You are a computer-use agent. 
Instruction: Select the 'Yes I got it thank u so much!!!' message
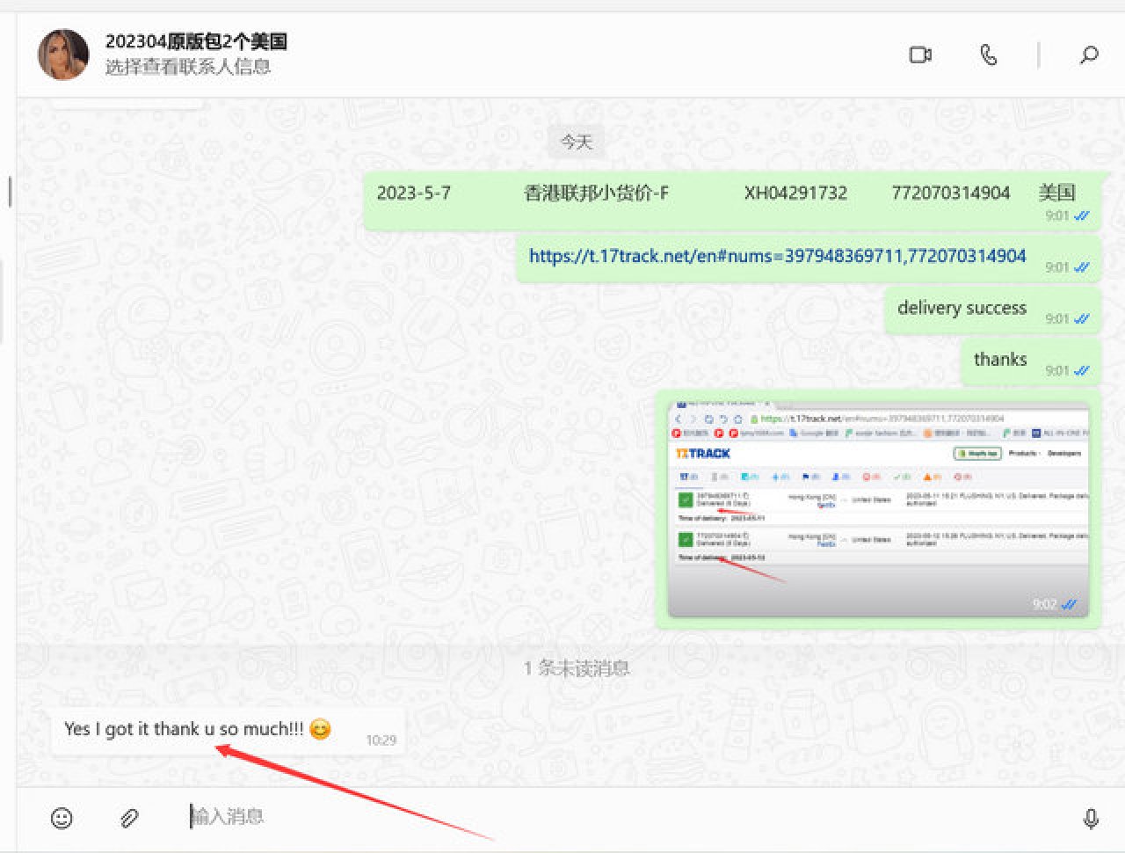[x=184, y=729]
